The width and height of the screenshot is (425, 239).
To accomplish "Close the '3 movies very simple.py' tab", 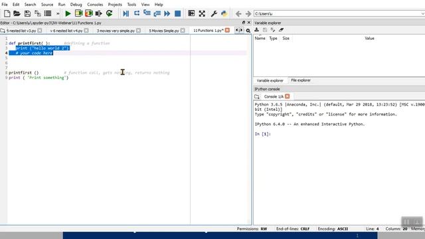I will tap(139, 31).
